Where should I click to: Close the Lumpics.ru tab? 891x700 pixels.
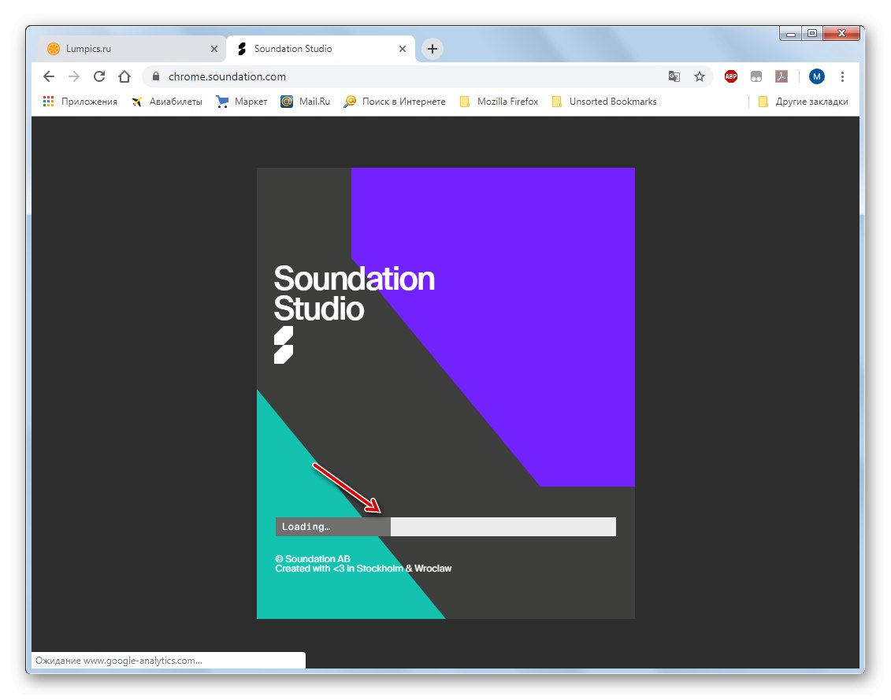click(214, 49)
